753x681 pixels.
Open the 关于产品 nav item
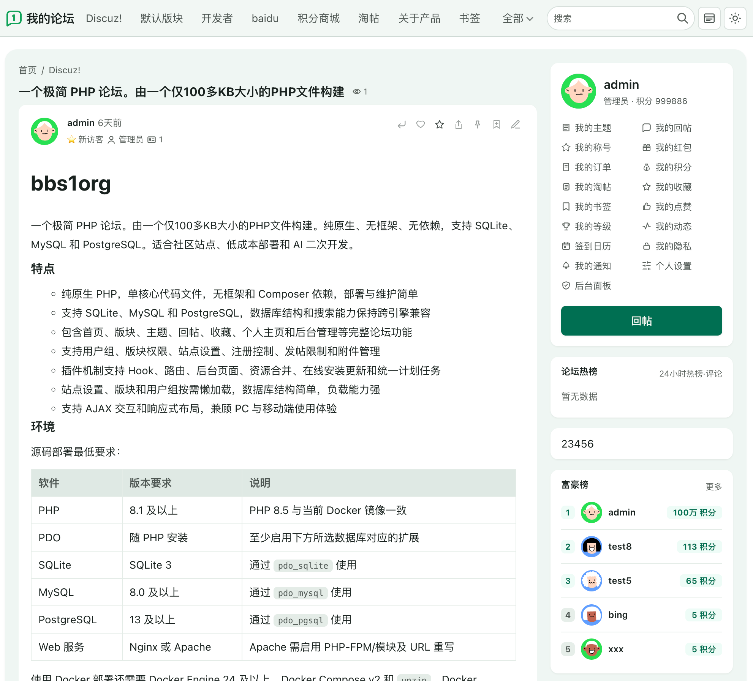(419, 18)
